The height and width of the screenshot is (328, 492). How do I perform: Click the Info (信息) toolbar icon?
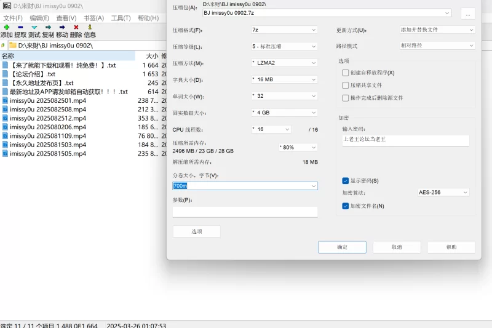pyautogui.click(x=90, y=27)
